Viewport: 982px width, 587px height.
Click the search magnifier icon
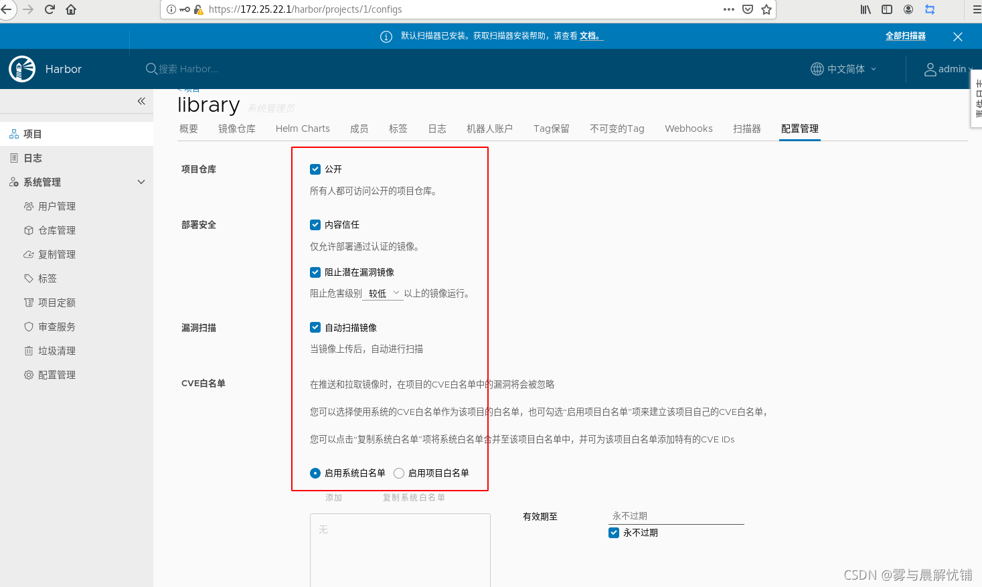pyautogui.click(x=151, y=69)
